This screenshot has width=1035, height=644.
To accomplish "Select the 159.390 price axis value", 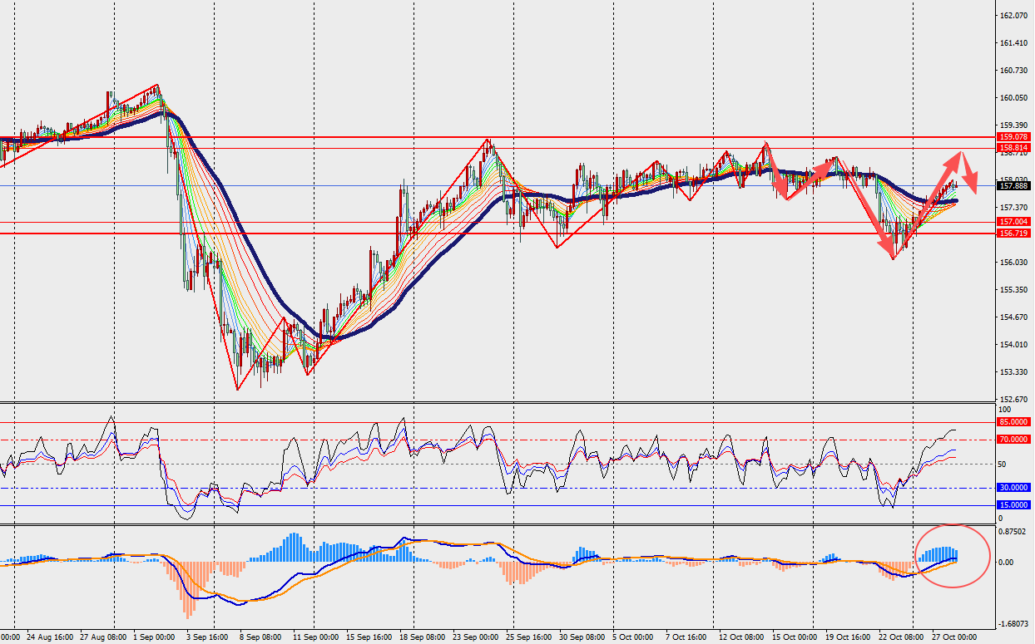I will [x=1013, y=125].
